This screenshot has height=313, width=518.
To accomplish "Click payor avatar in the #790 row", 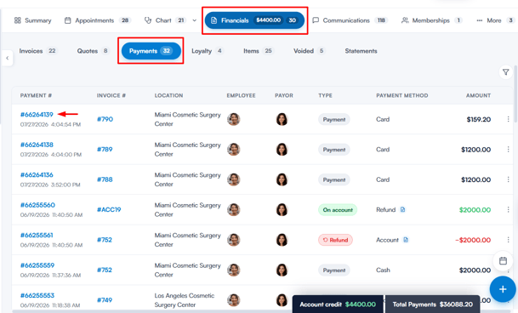I will (x=282, y=119).
